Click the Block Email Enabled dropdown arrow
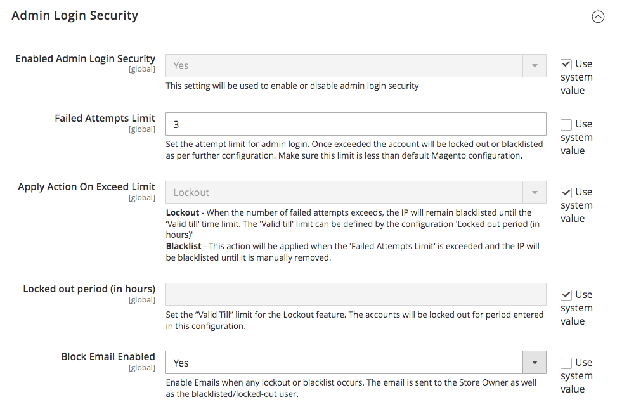Viewport: 629px width, 409px height. click(x=535, y=363)
